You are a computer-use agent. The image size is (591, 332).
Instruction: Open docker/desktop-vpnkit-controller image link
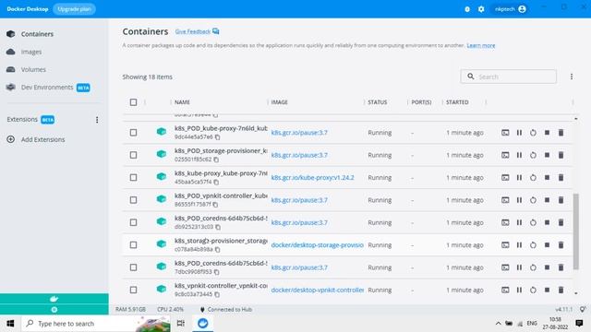pos(317,290)
